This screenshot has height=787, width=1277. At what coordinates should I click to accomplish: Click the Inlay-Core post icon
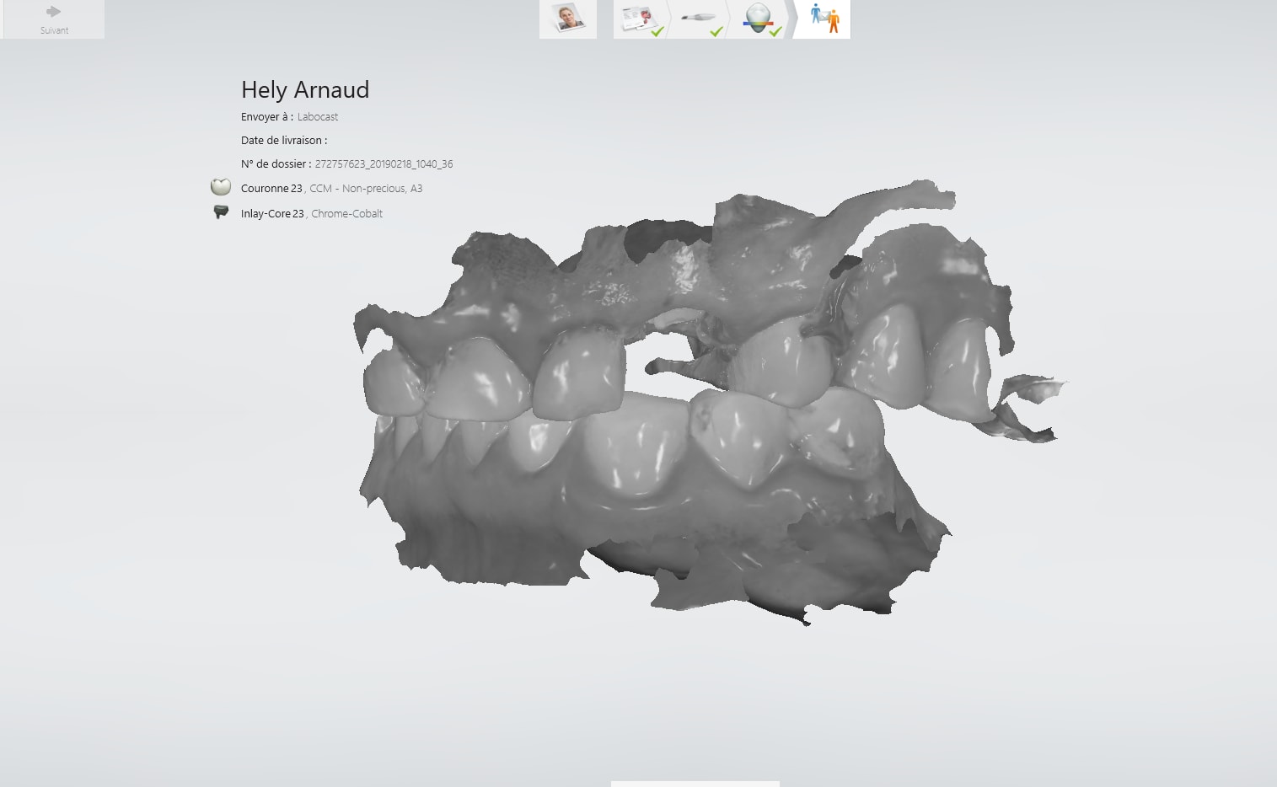click(x=221, y=212)
